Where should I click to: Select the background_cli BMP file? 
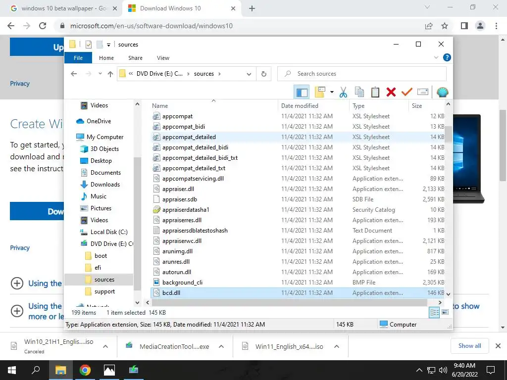pos(182,283)
